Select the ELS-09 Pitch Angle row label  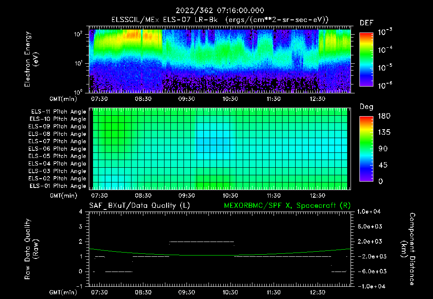[x=57, y=127]
